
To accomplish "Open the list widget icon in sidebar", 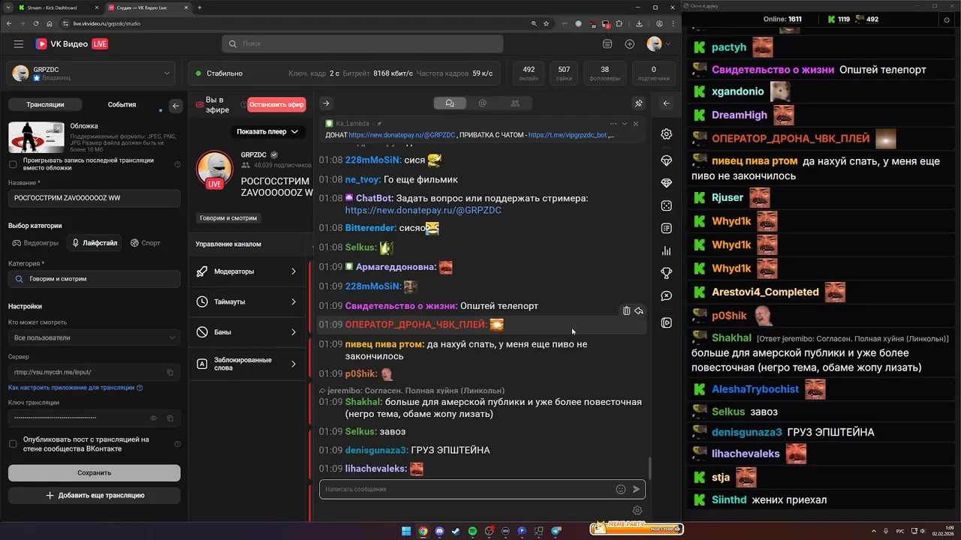I will pyautogui.click(x=666, y=228).
